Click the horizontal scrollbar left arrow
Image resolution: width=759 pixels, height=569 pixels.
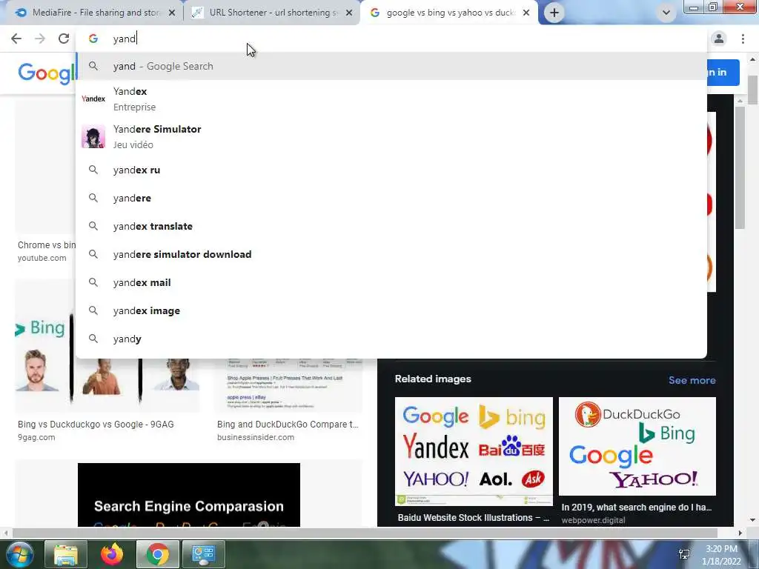[x=5, y=533]
